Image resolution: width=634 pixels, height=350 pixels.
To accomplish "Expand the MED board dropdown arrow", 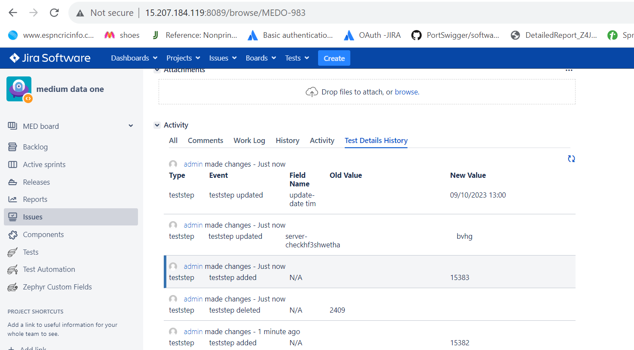I will [x=131, y=126].
